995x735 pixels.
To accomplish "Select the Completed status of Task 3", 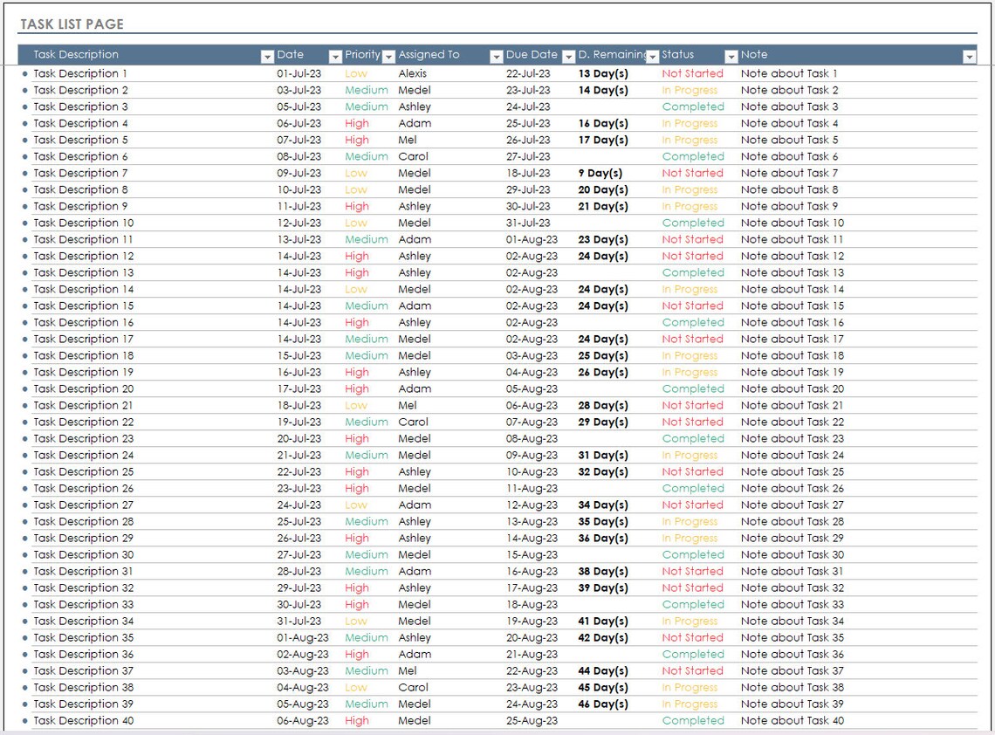I will pyautogui.click(x=692, y=106).
